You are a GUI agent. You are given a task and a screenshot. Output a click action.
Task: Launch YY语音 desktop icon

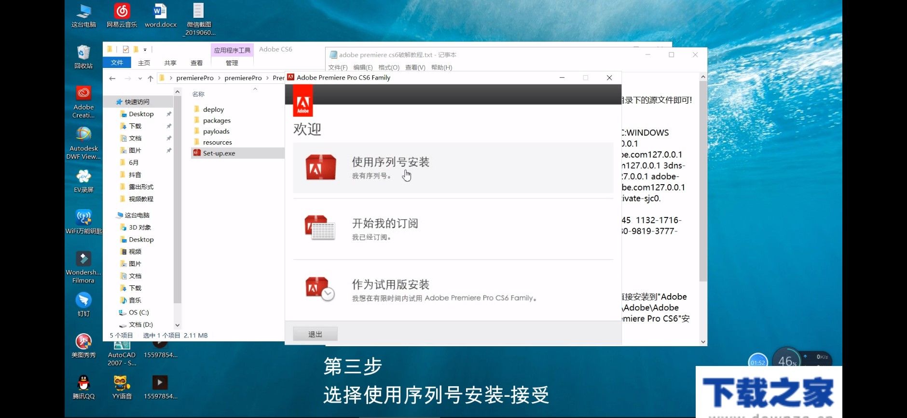pyautogui.click(x=122, y=388)
